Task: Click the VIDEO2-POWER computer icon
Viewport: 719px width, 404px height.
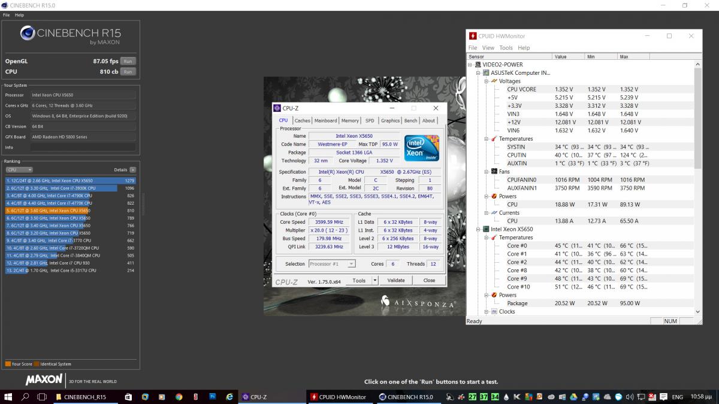Action: (x=478, y=65)
